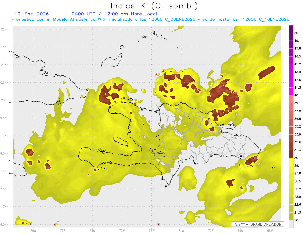Click the legend value "30"

pyautogui.click(x=296, y=158)
